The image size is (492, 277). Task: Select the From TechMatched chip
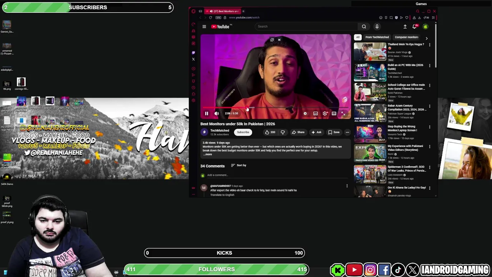377,37
